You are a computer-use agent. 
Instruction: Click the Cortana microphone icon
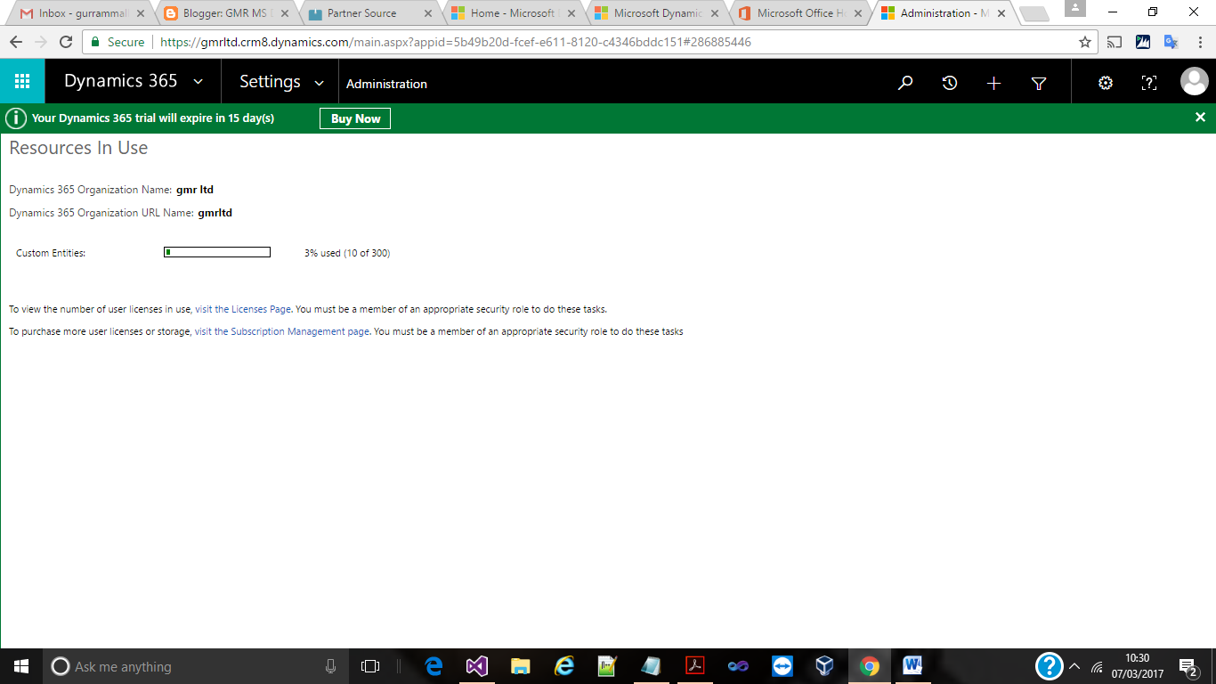(331, 666)
